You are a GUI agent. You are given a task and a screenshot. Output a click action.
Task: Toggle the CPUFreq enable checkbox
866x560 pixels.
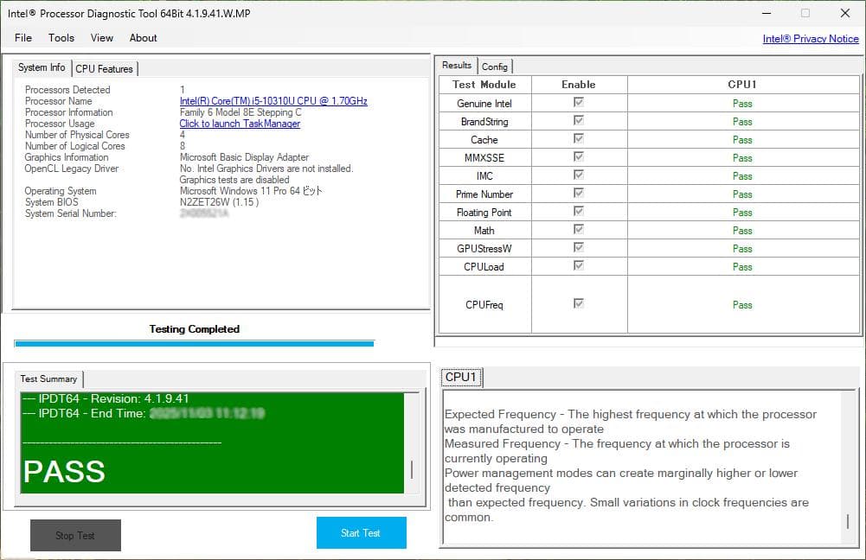click(x=578, y=303)
